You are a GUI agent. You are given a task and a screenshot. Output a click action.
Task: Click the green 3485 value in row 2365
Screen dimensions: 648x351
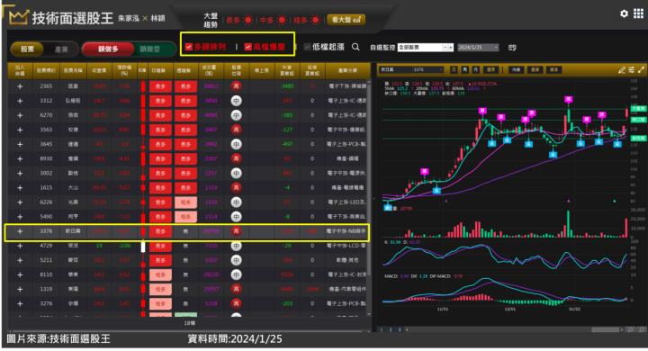pos(287,86)
